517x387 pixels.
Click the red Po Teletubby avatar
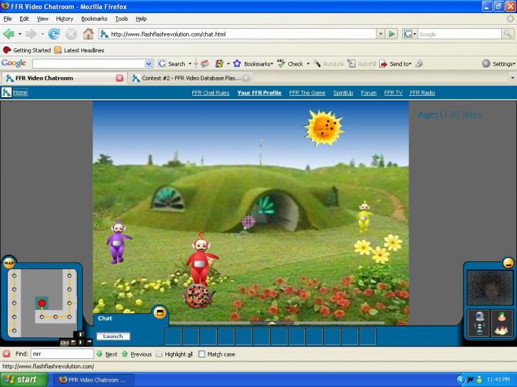[x=201, y=258]
